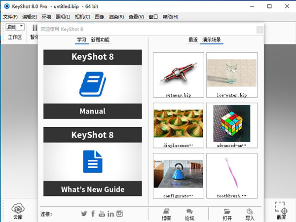Open the toothbrush demo scene
Viewport: 296px width, 222px height.
point(232,176)
